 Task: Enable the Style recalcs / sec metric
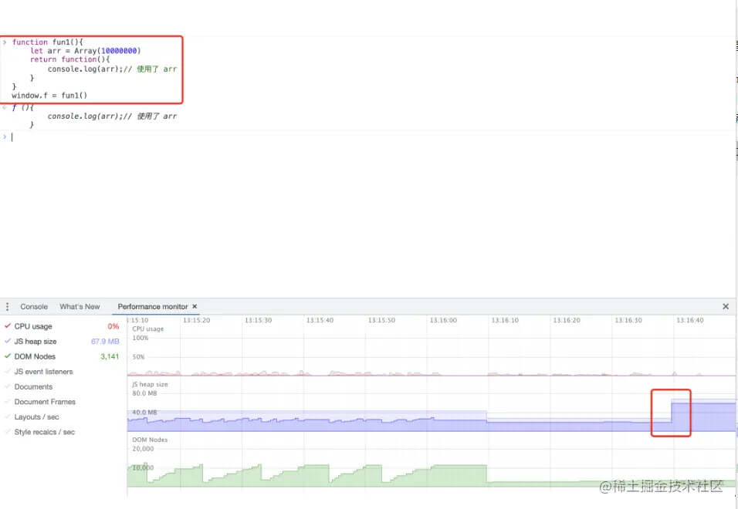coord(39,432)
